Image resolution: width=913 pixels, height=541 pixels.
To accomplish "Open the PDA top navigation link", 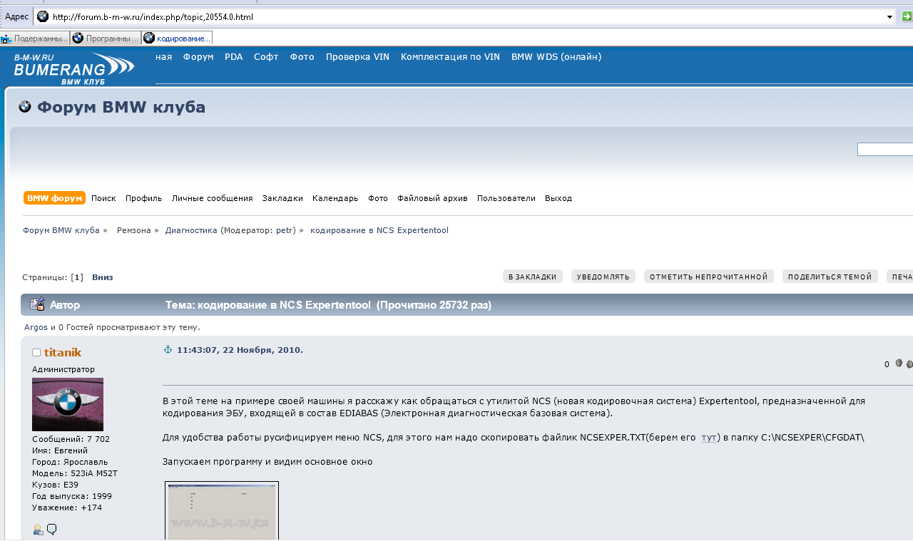I will click(233, 57).
